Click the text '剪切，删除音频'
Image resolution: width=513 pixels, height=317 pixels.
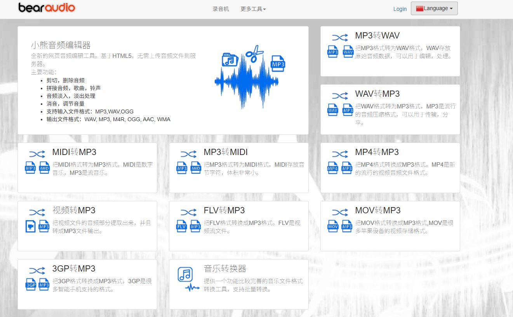pos(66,80)
